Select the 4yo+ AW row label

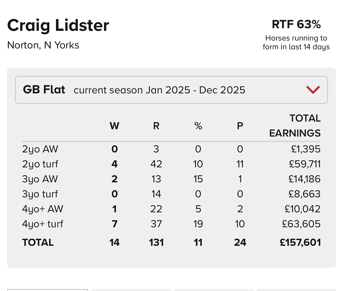43,209
